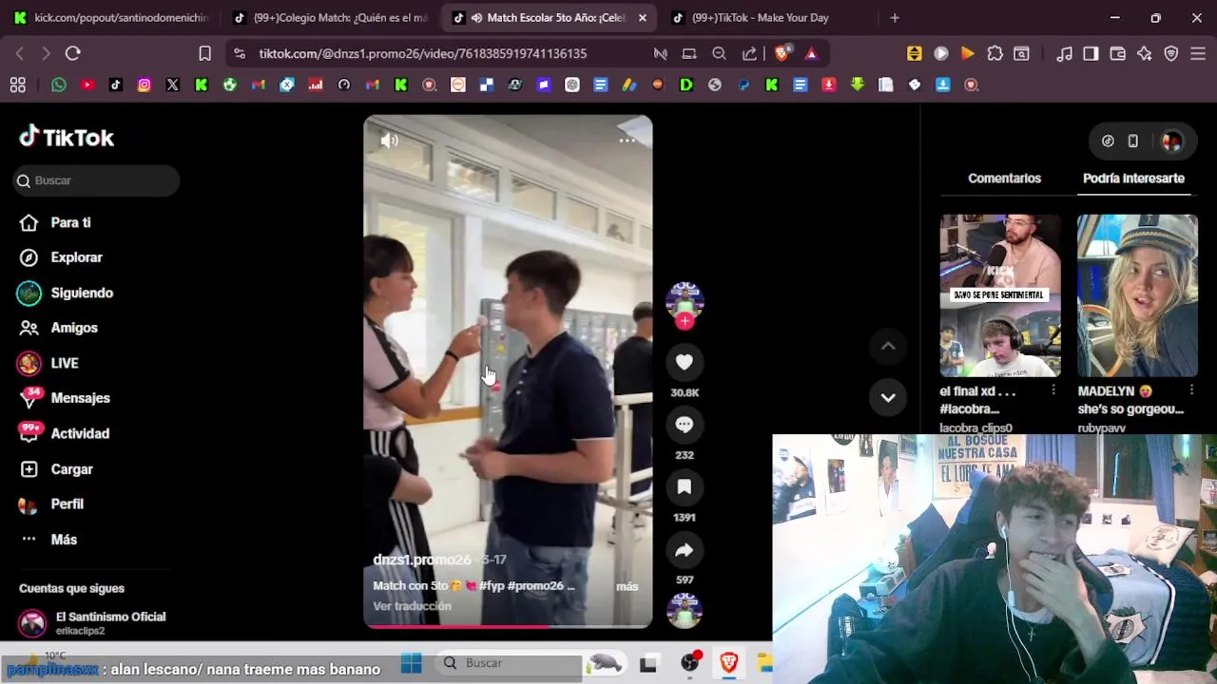Open a new browser tab
This screenshot has height=684, width=1217.
pos(895,17)
